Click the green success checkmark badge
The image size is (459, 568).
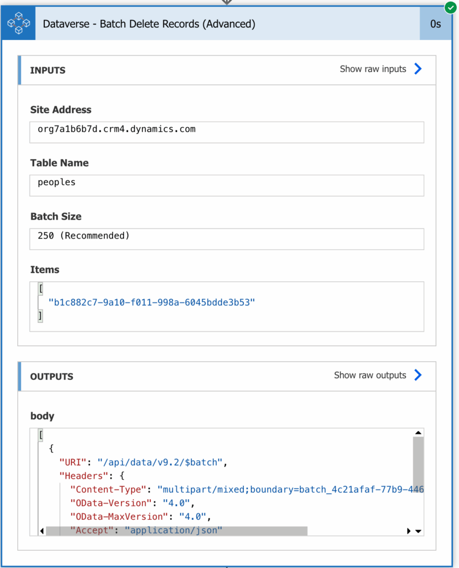[450, 7]
